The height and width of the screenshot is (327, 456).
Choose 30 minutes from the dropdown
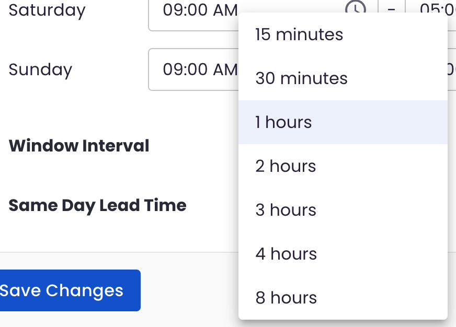pyautogui.click(x=343, y=78)
